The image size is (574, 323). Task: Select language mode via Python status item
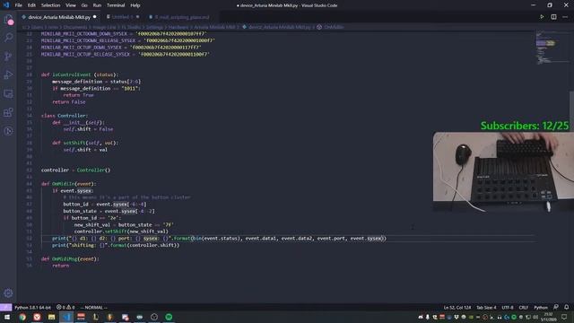541,307
